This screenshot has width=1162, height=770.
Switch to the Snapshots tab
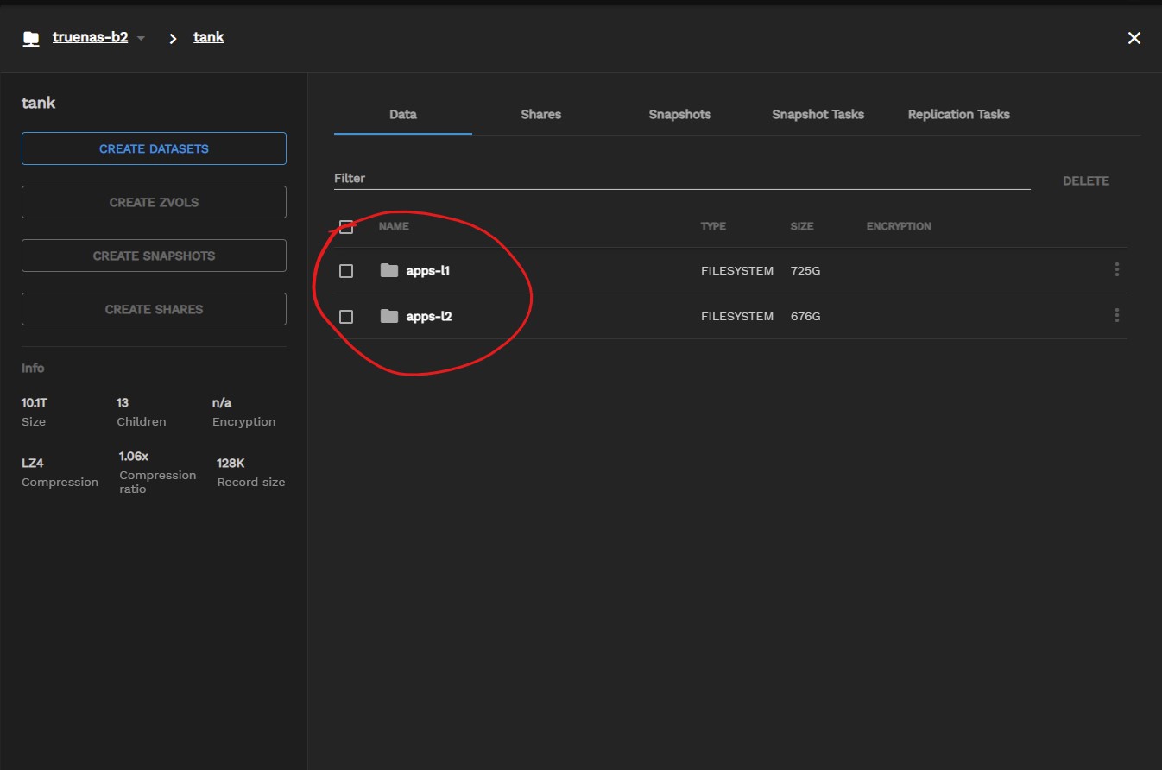(x=679, y=114)
